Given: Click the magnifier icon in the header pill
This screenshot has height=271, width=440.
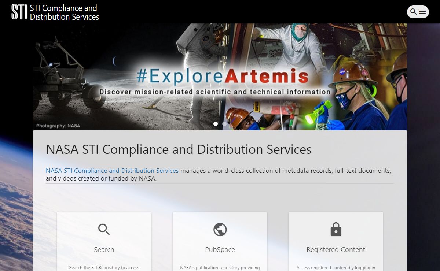Looking at the screenshot, I should [413, 12].
